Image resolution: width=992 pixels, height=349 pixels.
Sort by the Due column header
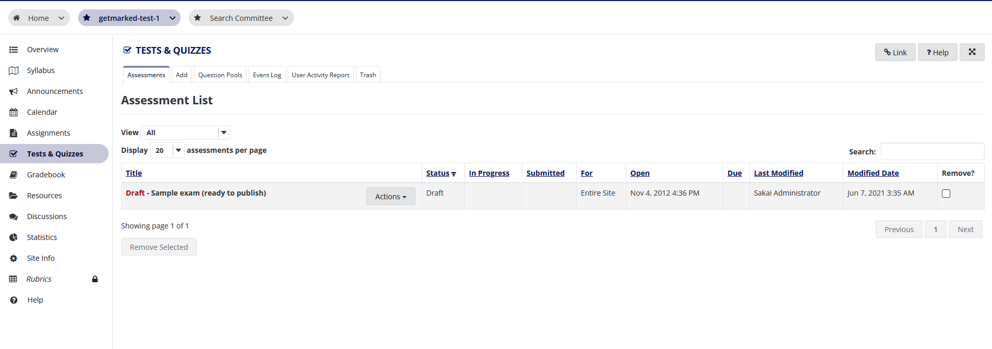click(735, 173)
